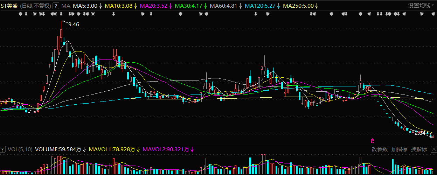
Task: Select the MA250:5.00 value
Action: pyautogui.click(x=298, y=6)
